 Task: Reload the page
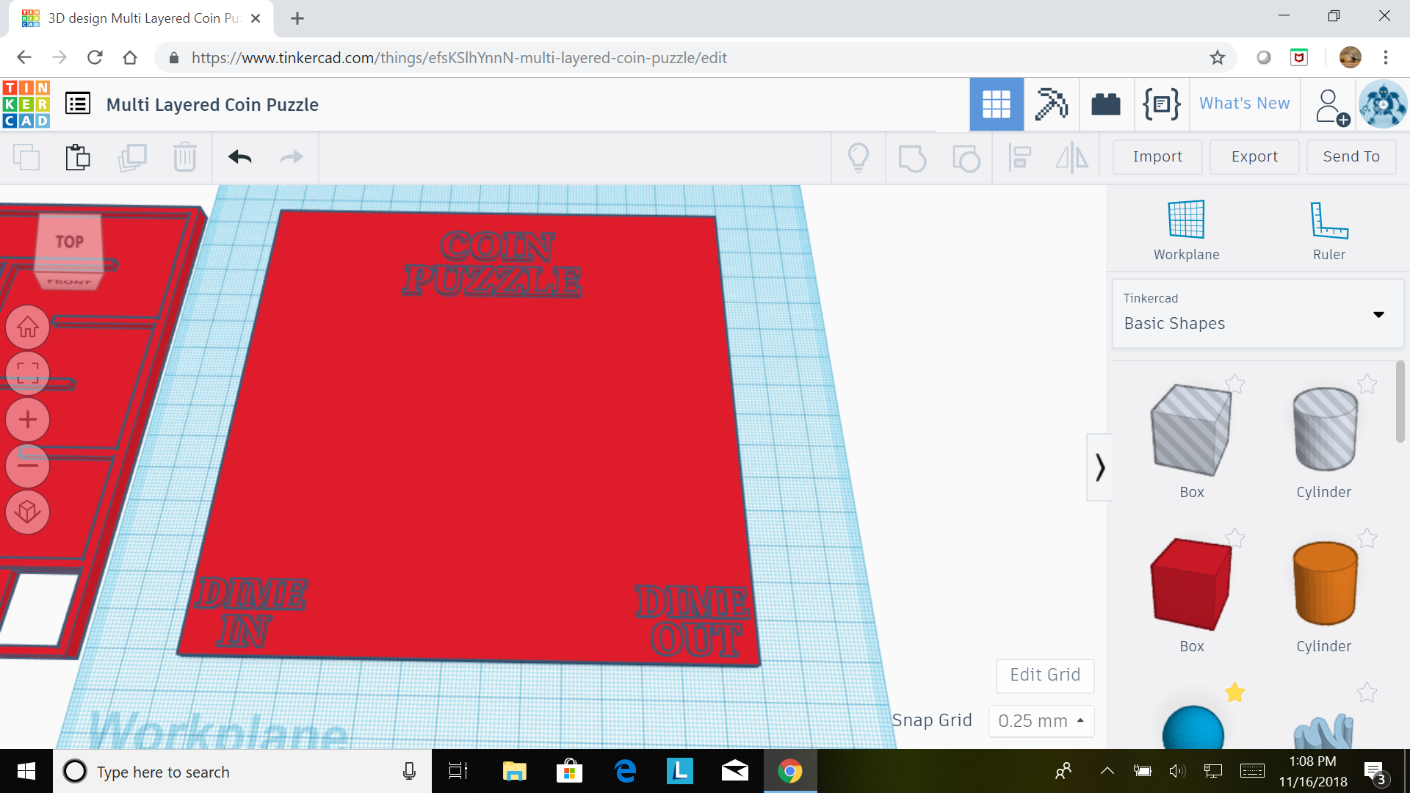95,57
